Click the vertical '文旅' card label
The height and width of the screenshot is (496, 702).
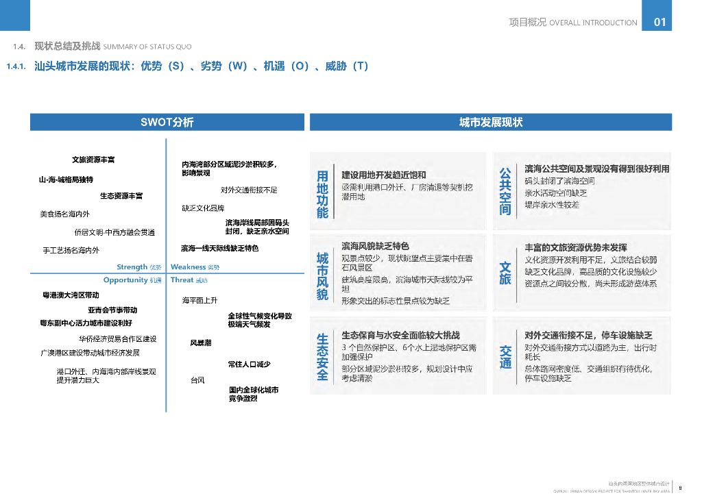coord(505,273)
